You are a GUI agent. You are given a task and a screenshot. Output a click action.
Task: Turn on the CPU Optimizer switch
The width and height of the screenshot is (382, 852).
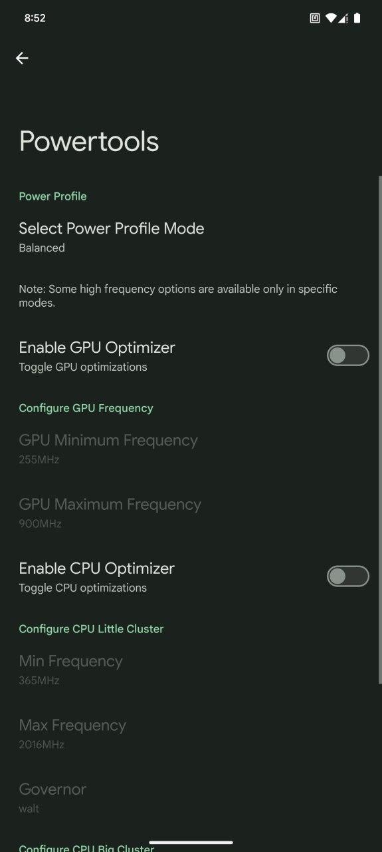347,576
